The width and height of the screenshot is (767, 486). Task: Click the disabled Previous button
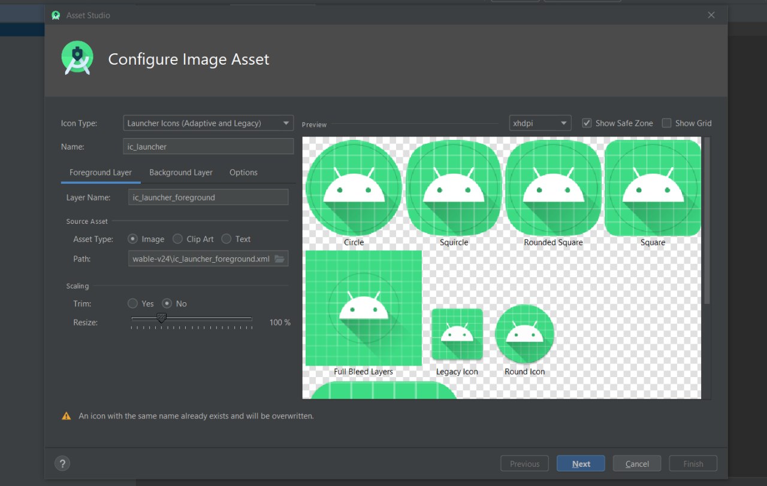pyautogui.click(x=524, y=464)
